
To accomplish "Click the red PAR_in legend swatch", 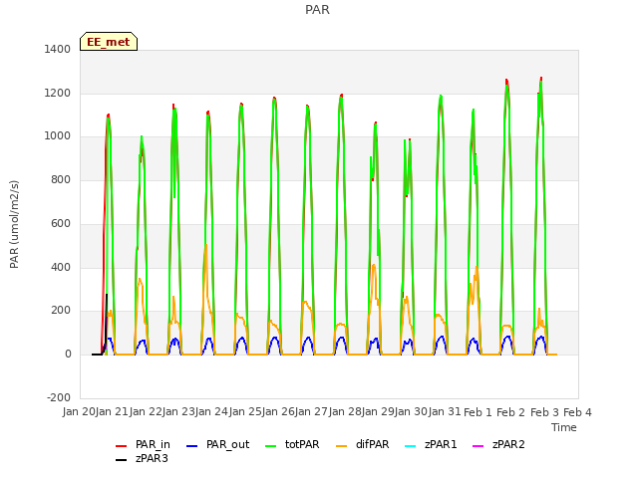I will tap(122, 446).
